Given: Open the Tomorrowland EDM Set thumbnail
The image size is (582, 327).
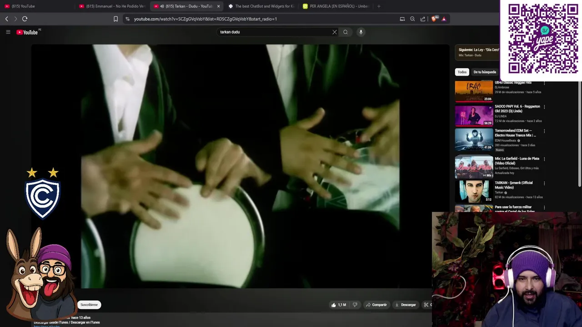Looking at the screenshot, I should click(474, 140).
